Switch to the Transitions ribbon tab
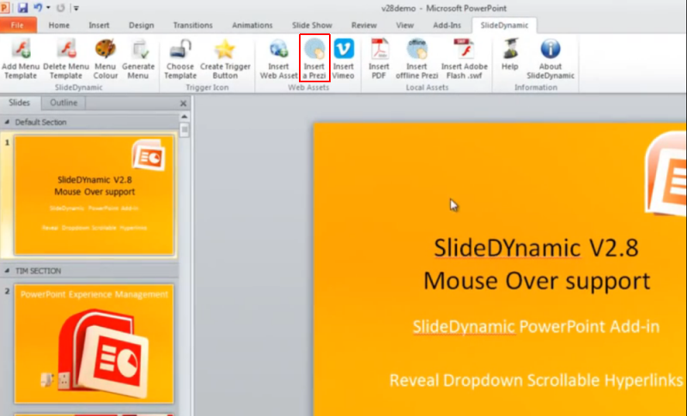 pos(192,26)
